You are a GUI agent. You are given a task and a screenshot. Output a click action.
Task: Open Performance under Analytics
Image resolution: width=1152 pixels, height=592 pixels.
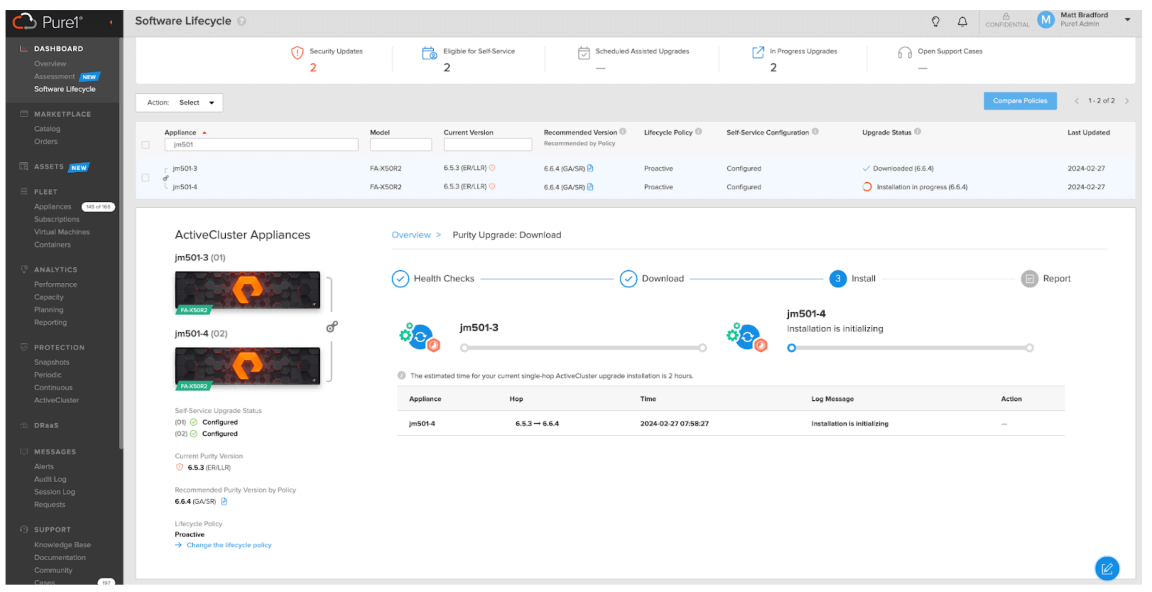click(x=55, y=285)
